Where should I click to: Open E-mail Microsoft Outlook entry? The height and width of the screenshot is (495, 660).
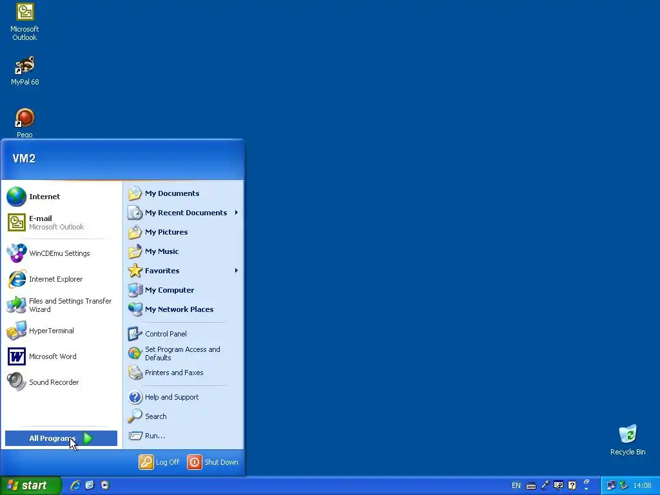tap(61, 222)
